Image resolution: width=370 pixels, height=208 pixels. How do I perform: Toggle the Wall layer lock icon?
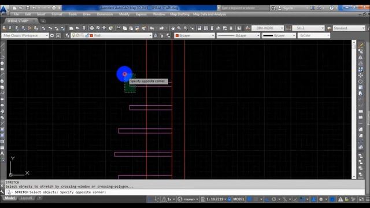[x=87, y=35]
